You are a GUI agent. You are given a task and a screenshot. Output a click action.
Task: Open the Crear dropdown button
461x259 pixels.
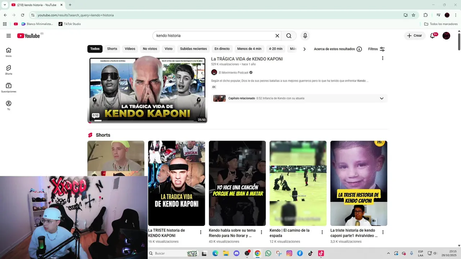click(x=415, y=36)
